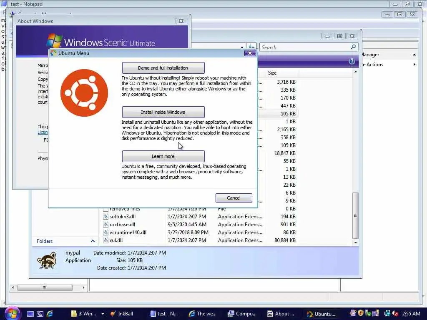The height and width of the screenshot is (320, 427).
Task: Select the Ubuntu taskbar button
Action: click(x=322, y=314)
